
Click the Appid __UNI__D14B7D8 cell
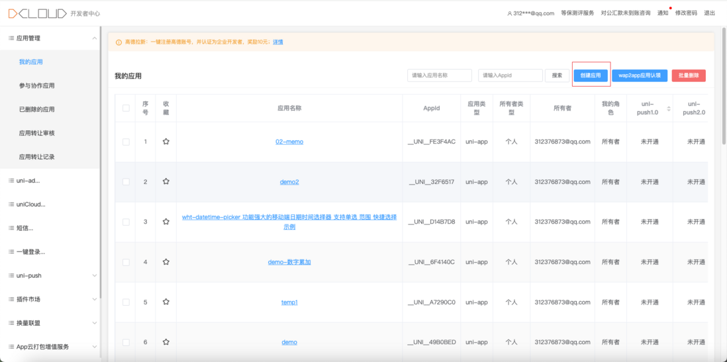(431, 222)
